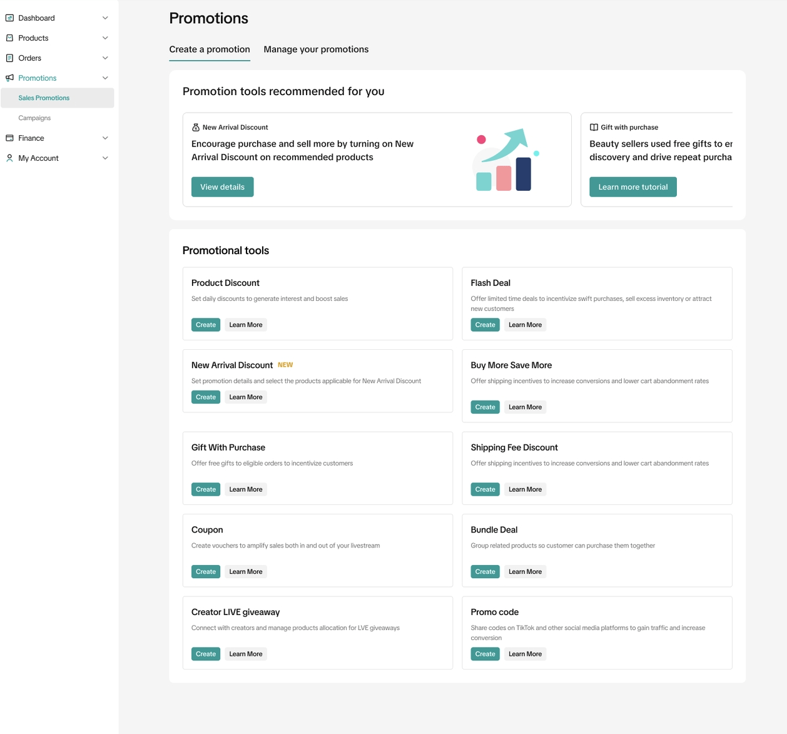
Task: Collapse the Promotions section chevron
Action: coord(105,78)
